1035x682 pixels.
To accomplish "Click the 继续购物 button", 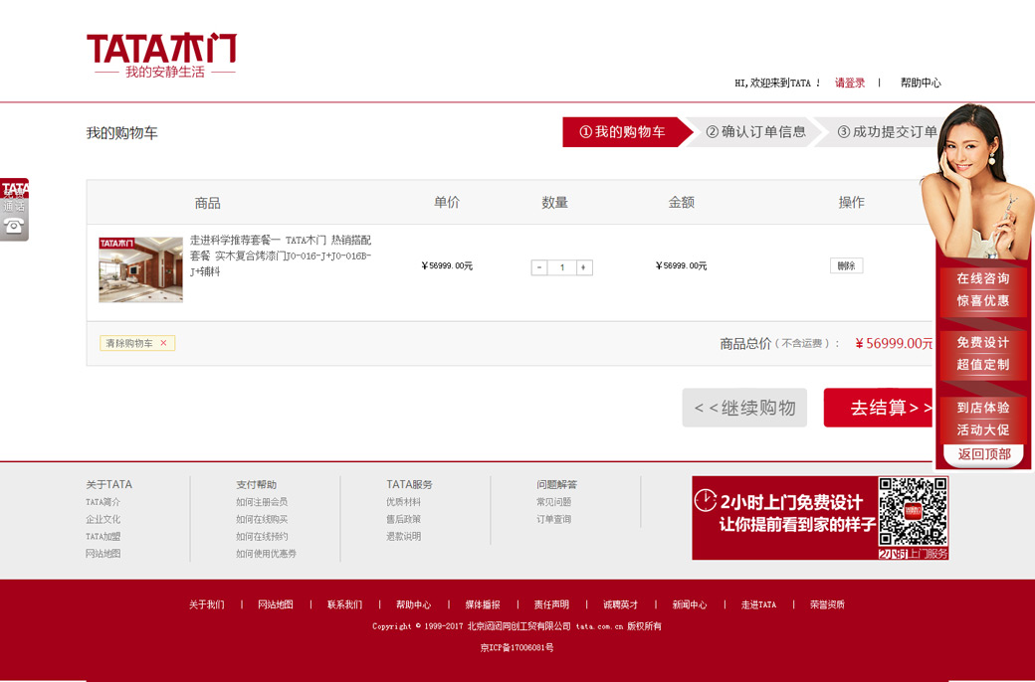I will pyautogui.click(x=744, y=408).
